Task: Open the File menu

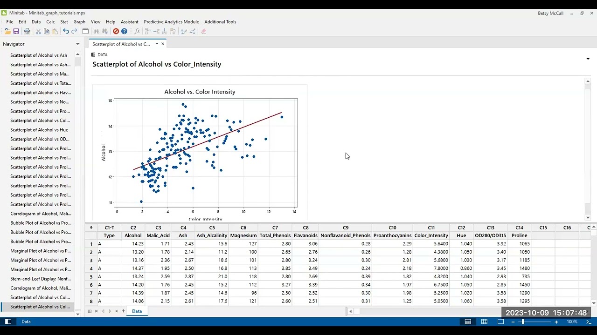Action: [10, 22]
